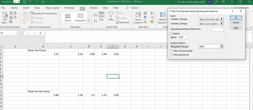
Task: Switch to the Insert tab
Action: pyautogui.click(x=26, y=8)
